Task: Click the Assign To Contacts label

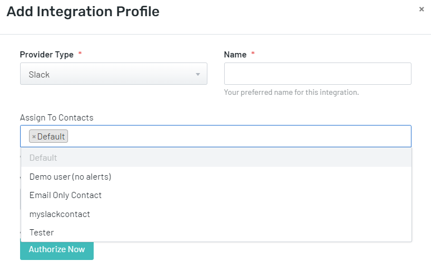Action: 57,118
